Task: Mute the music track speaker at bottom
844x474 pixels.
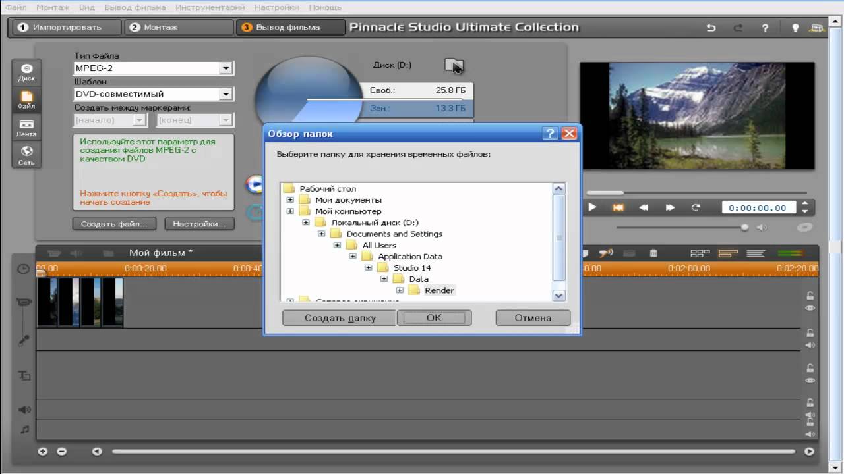Action: click(x=810, y=434)
